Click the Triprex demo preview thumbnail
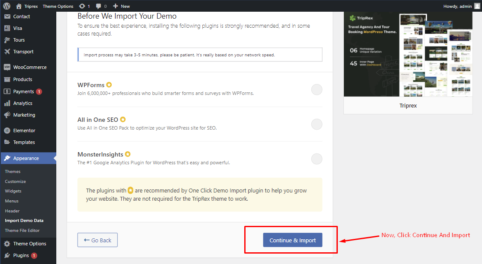The height and width of the screenshot is (264, 482). coord(408,55)
